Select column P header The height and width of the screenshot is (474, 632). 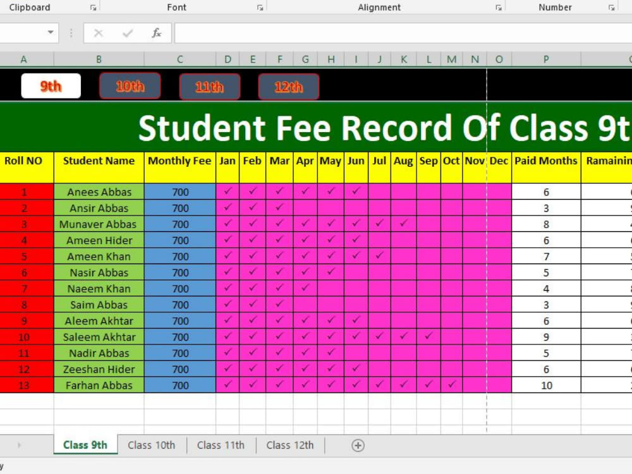(546, 59)
